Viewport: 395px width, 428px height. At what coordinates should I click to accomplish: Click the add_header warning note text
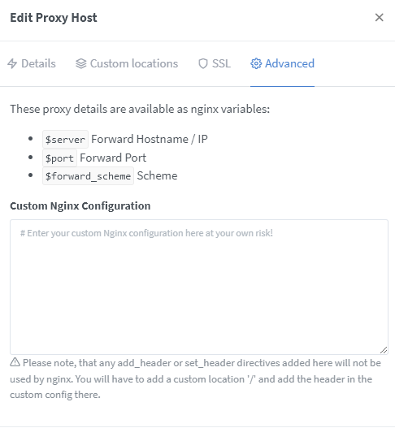(196, 379)
